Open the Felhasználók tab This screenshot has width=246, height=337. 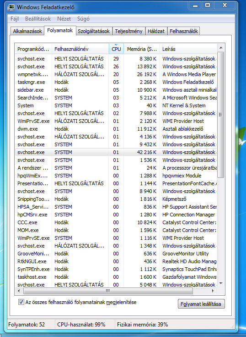point(184,31)
